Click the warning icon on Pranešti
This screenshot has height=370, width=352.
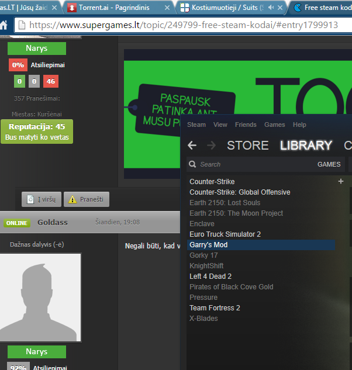73,200
